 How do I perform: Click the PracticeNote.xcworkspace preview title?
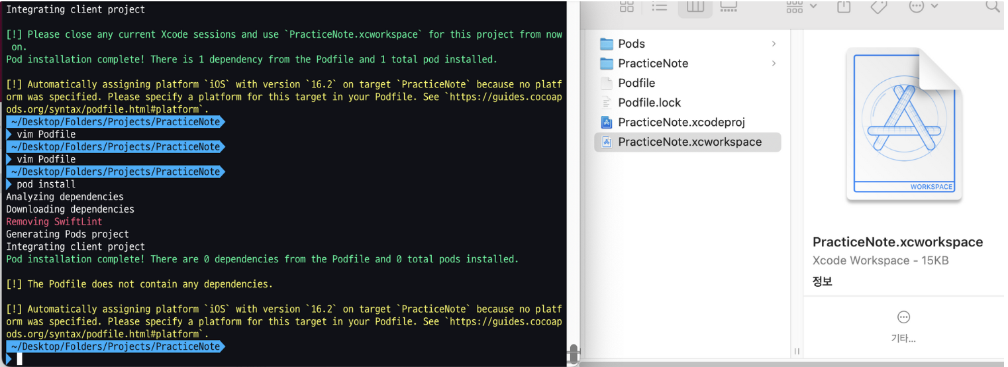click(x=897, y=242)
